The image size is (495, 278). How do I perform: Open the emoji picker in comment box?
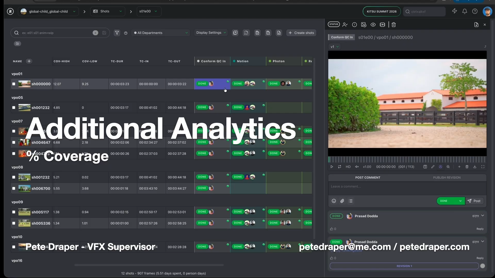tap(334, 201)
